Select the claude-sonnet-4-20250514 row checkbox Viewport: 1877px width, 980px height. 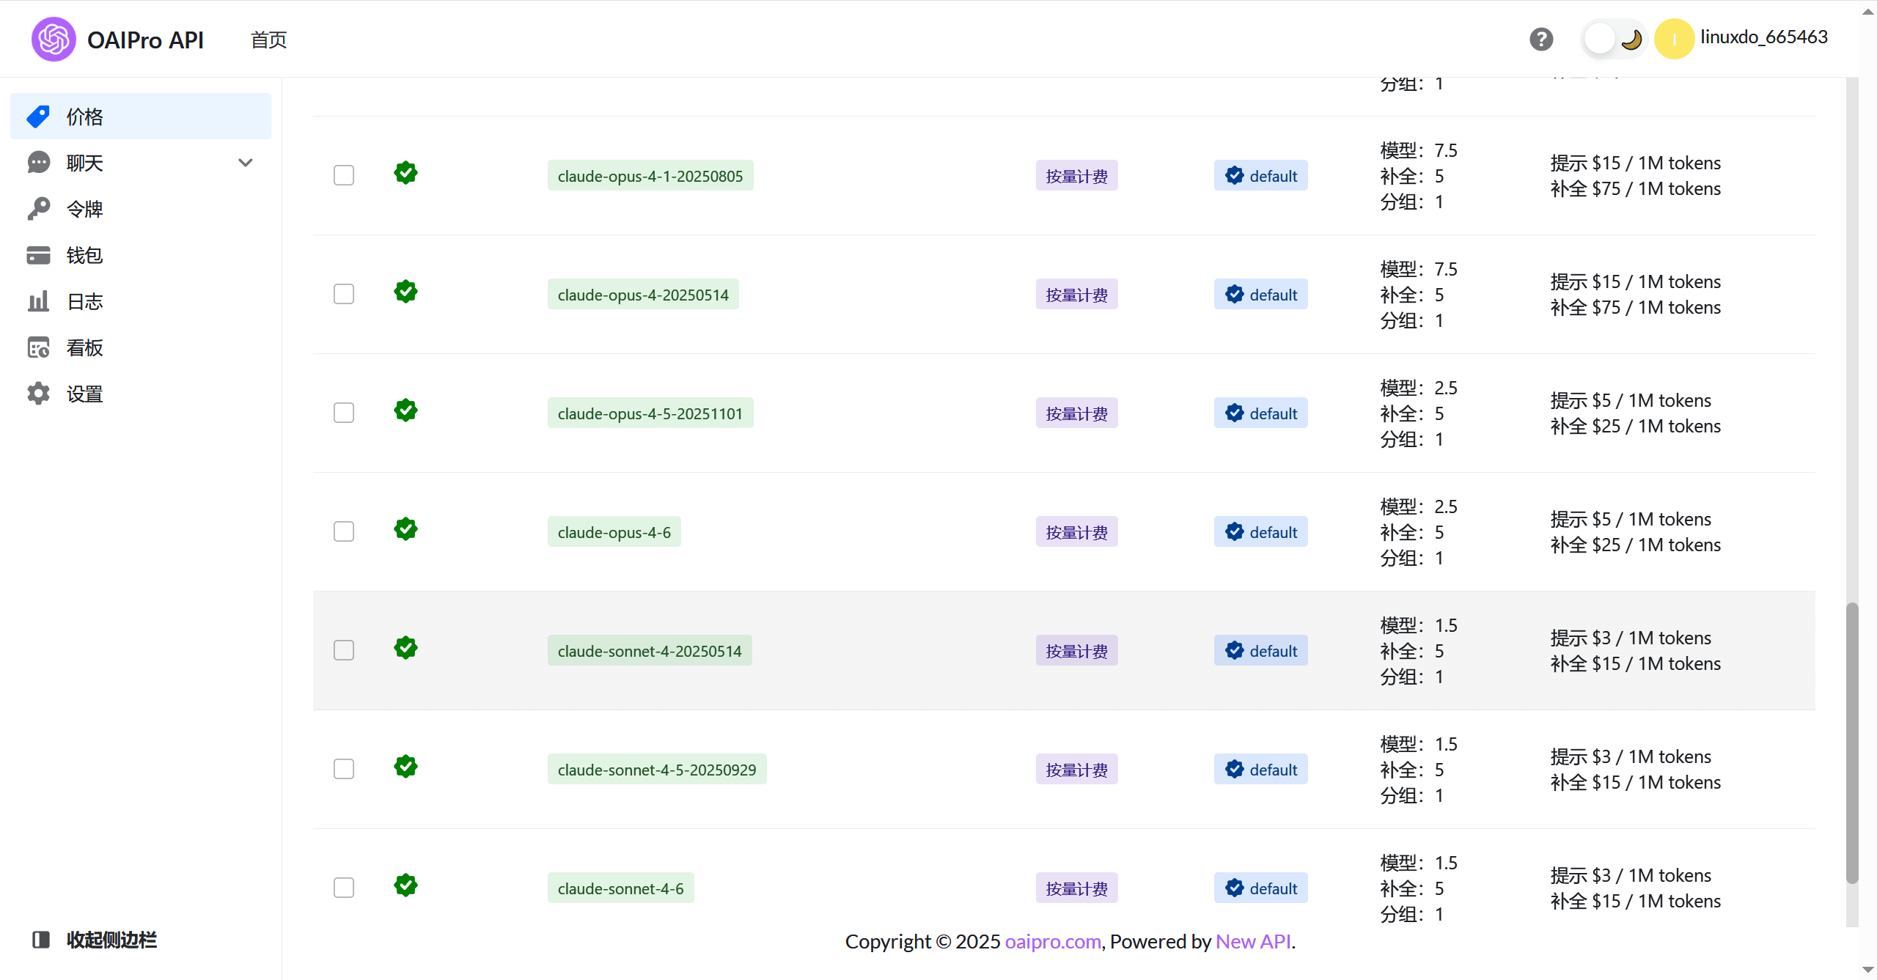pyautogui.click(x=344, y=650)
